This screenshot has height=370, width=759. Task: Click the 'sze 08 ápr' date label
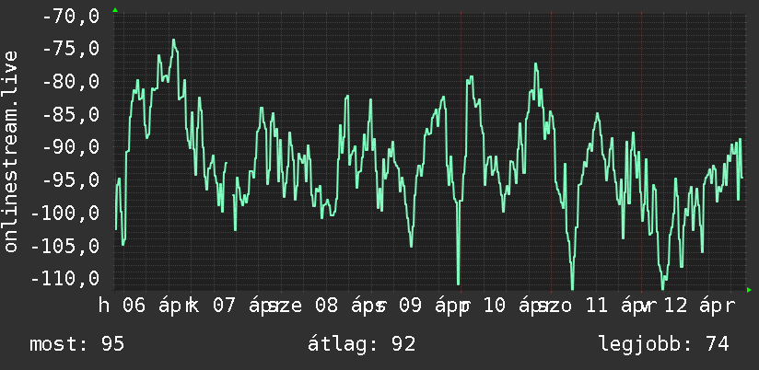click(x=326, y=306)
